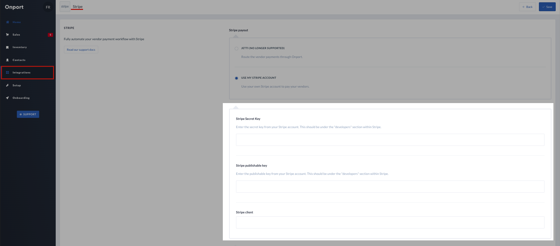The image size is (560, 246).
Task: Focus the Stripe client input field
Action: tap(390, 222)
